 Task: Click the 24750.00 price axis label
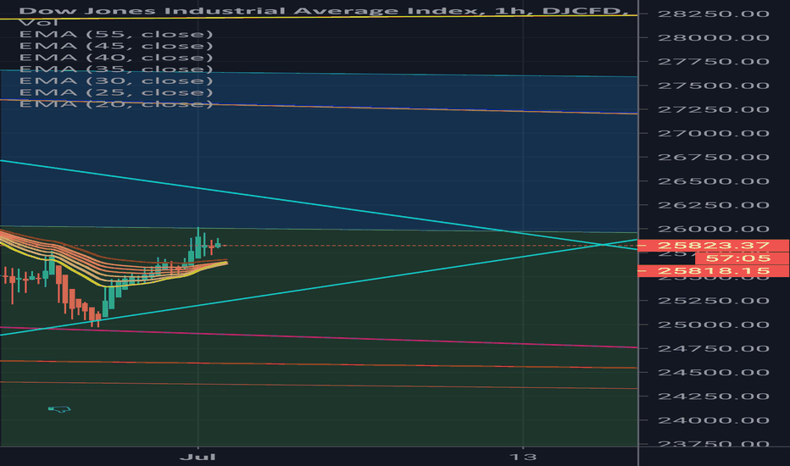coord(714,348)
